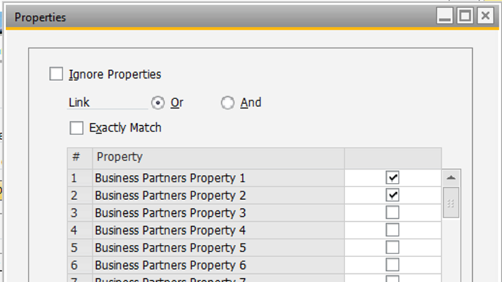Viewport: 502px width, 282px height.
Task: Minimize the Properties window
Action: point(445,17)
